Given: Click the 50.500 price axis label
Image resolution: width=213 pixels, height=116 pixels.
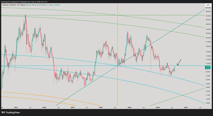Looking at the screenshot, I should [208, 16].
